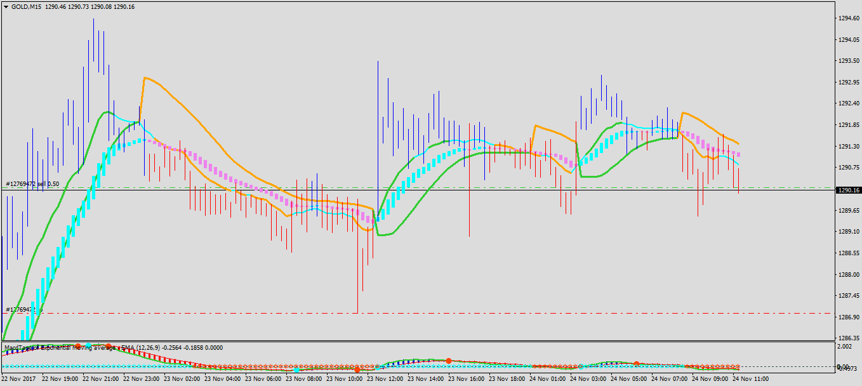Viewport: 862px width, 386px height.
Task: Click the current price tag 1290.16
Action: click(849, 190)
